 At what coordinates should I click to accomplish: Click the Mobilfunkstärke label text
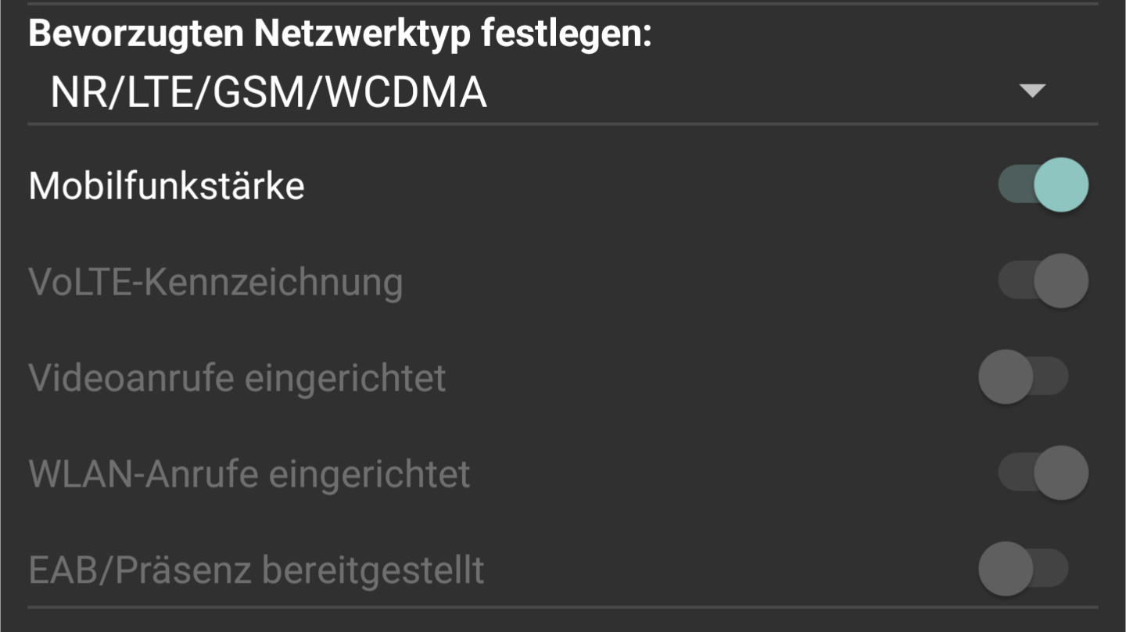click(167, 186)
